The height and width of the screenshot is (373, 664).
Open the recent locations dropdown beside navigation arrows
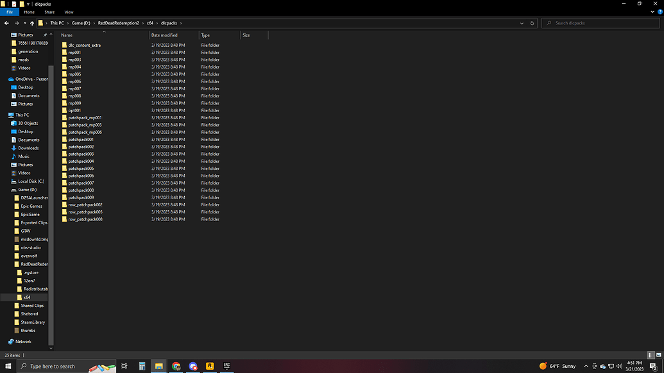coord(25,23)
